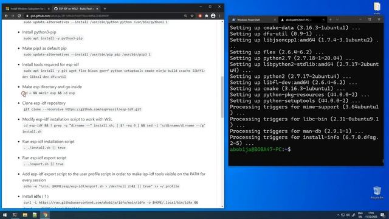Click the terminal prompt line
Image resolution: width=389 pixels, height=219 pixels.
tap(260, 150)
